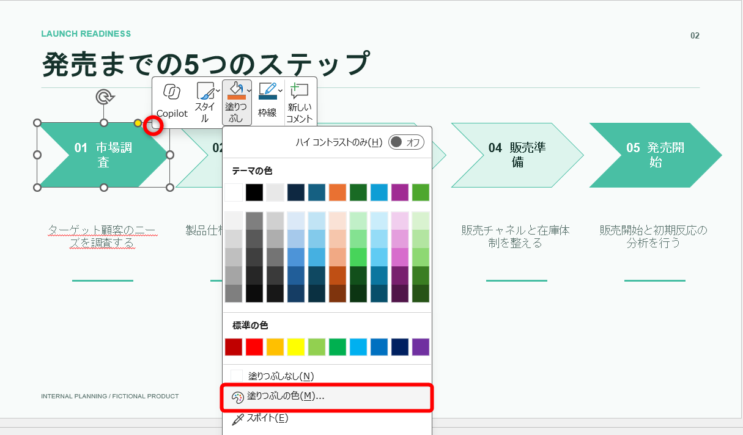Pick sky blue in the theme colors top row

pos(379,192)
